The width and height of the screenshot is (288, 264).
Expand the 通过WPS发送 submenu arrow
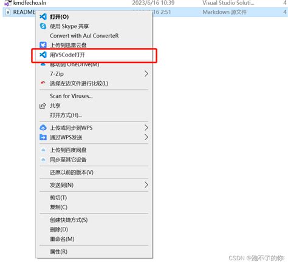(146, 137)
